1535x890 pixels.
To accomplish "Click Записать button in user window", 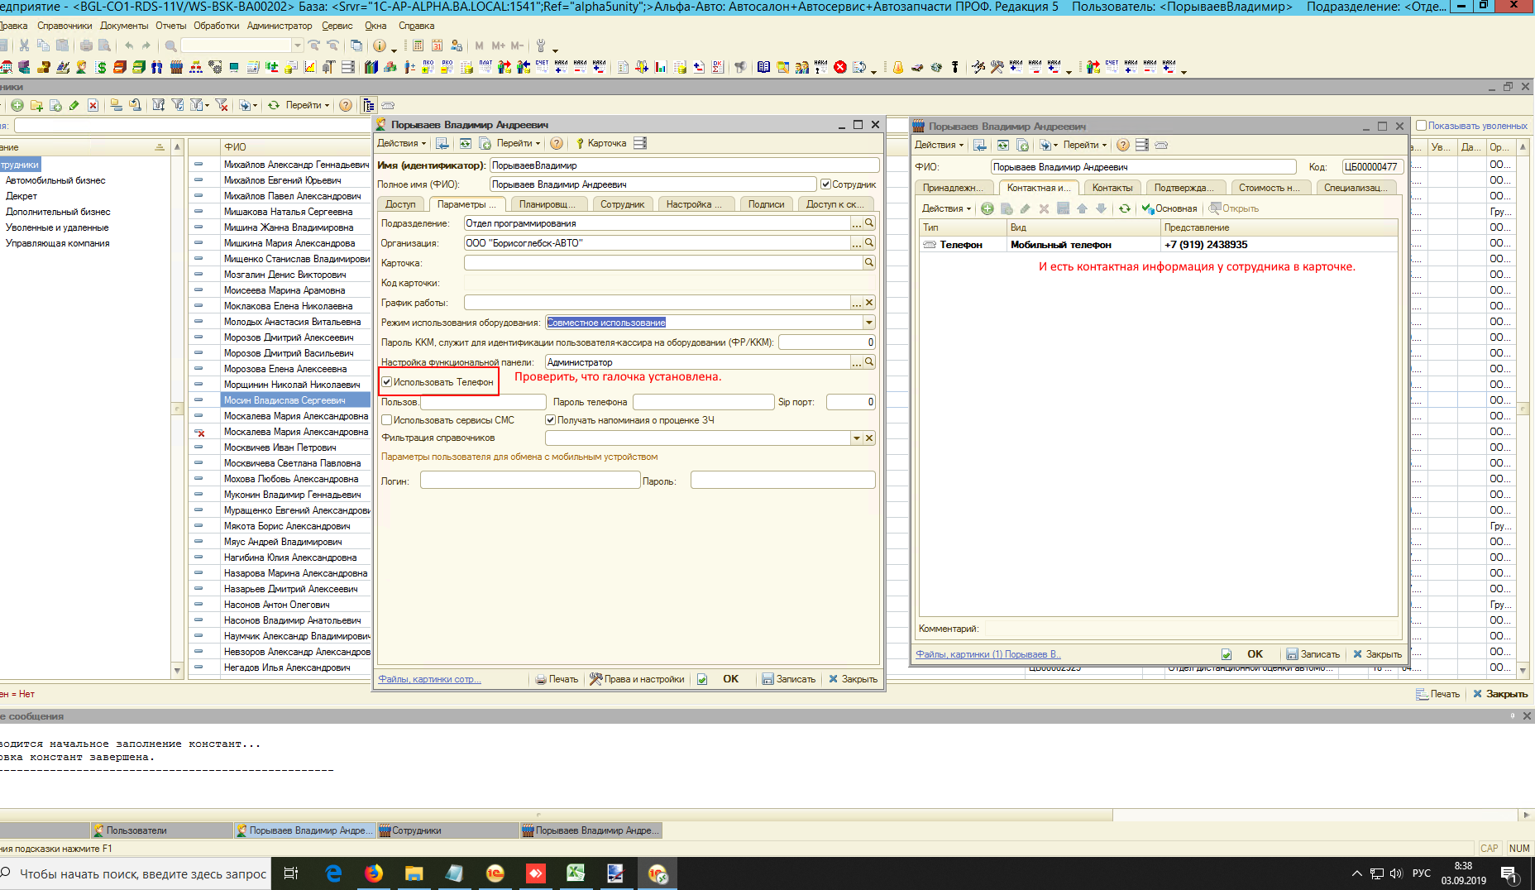I will [x=788, y=679].
